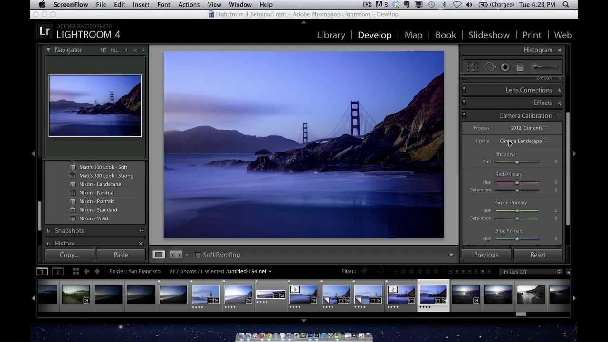Open untitled-194.nef filmstrip source dropdown
Screen dimensions: 608x342
point(250,271)
